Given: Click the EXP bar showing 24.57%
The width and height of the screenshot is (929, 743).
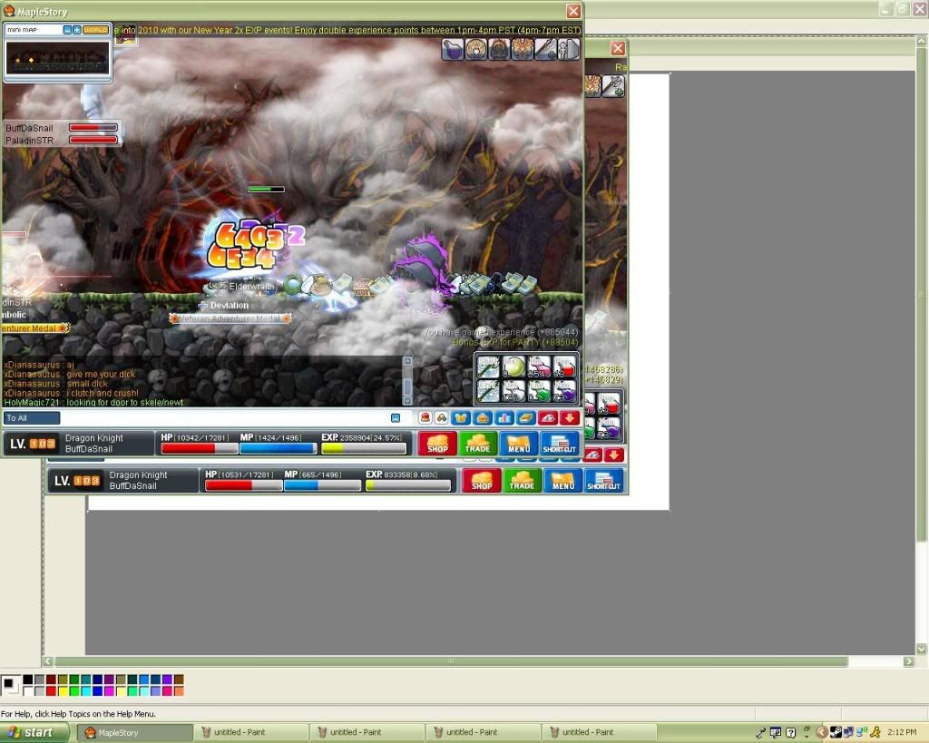Looking at the screenshot, I should (364, 449).
